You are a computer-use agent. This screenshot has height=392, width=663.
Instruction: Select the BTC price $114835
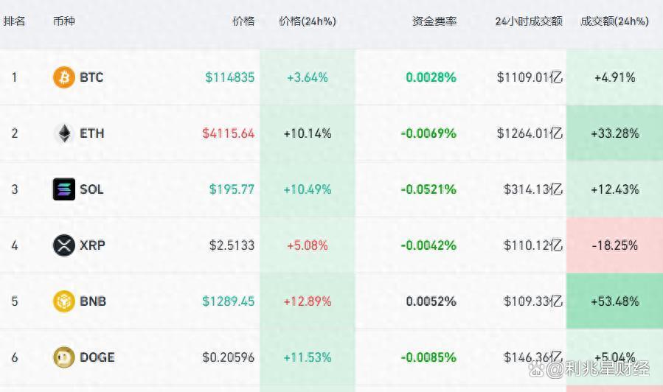pyautogui.click(x=229, y=77)
